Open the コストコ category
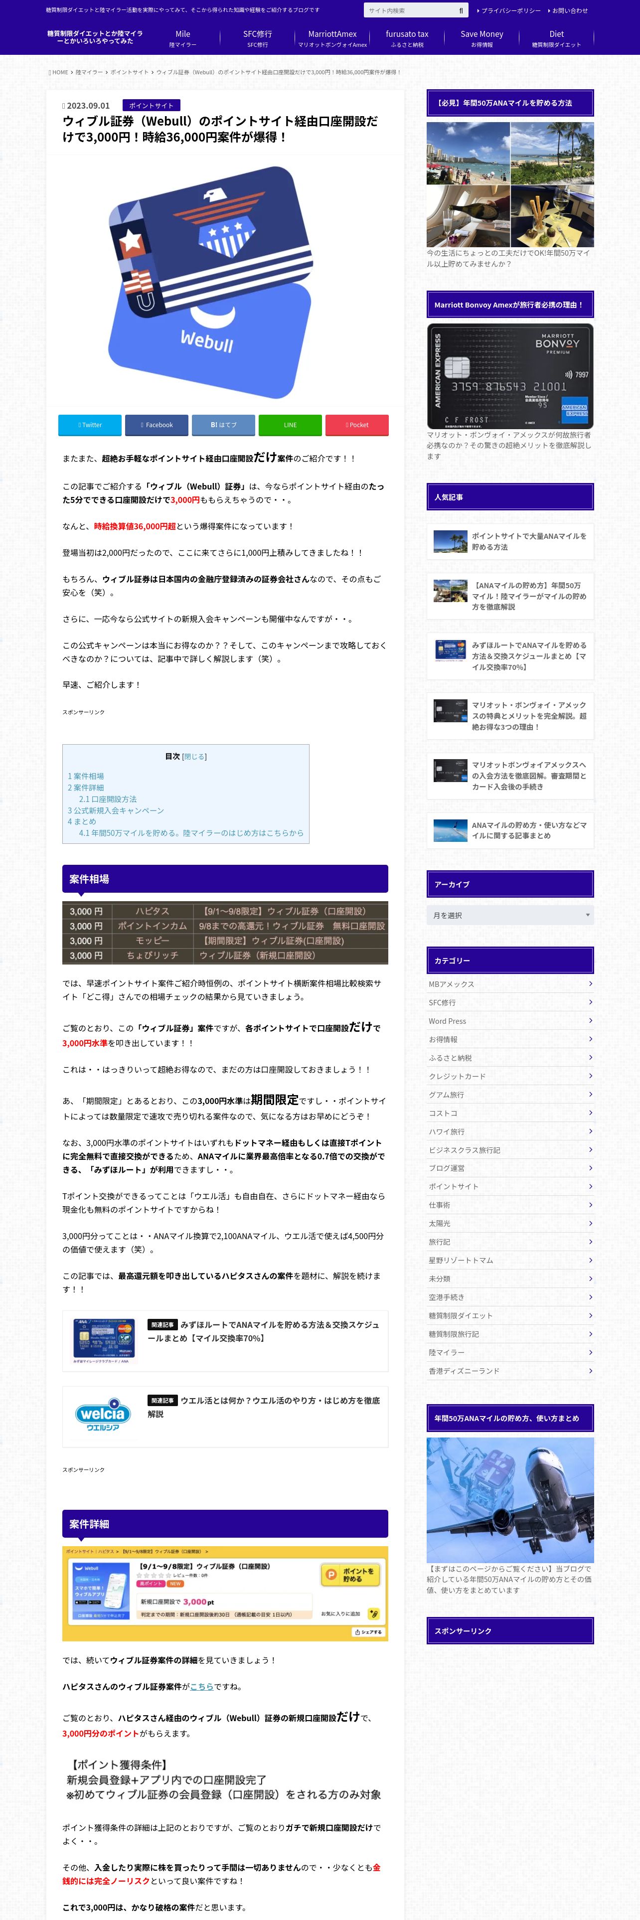The width and height of the screenshot is (640, 1920). (510, 1113)
